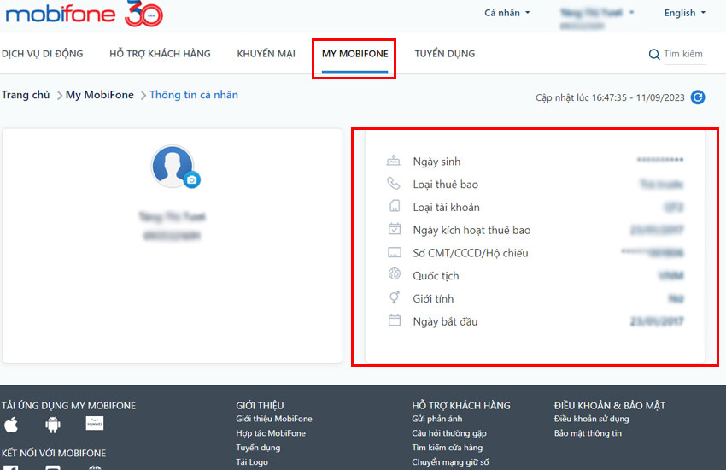Open the Cá nhân dropdown
The image size is (726, 470).
pos(506,13)
